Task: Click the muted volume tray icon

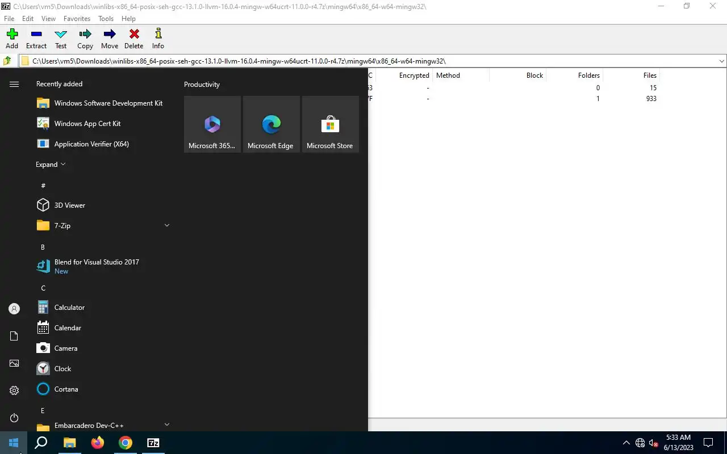Action: coord(654,443)
